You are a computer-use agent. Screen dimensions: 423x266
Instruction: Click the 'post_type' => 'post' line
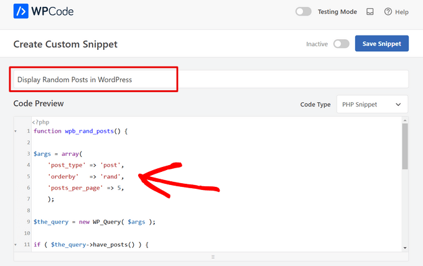(86, 165)
